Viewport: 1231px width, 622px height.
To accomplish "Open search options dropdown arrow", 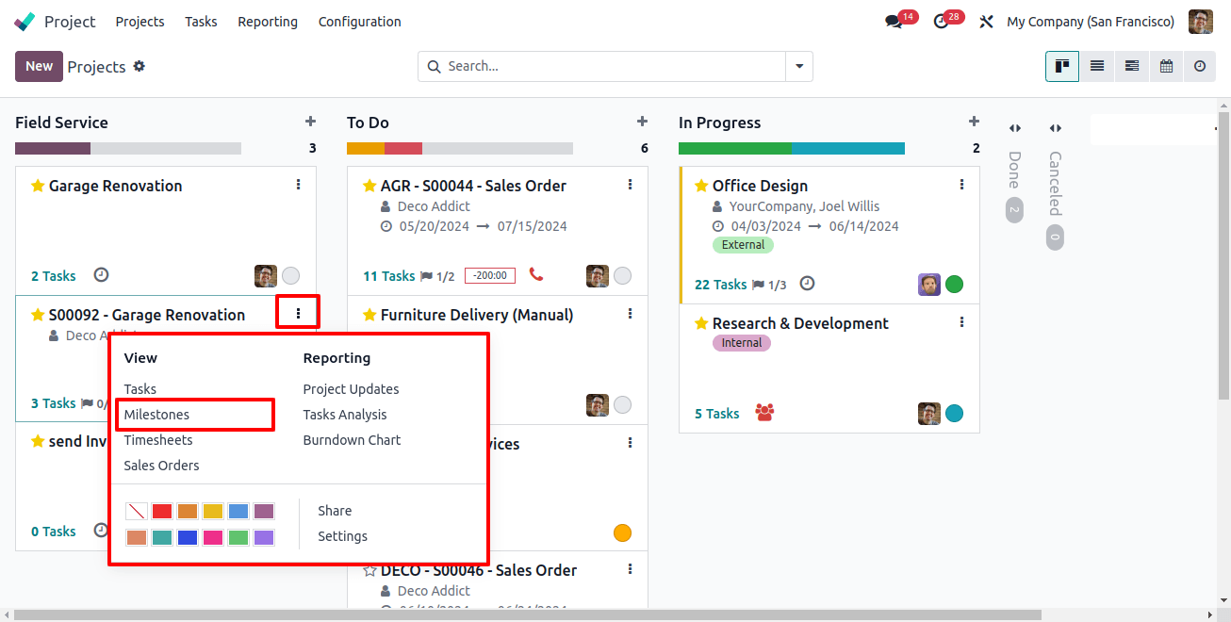I will 799,66.
